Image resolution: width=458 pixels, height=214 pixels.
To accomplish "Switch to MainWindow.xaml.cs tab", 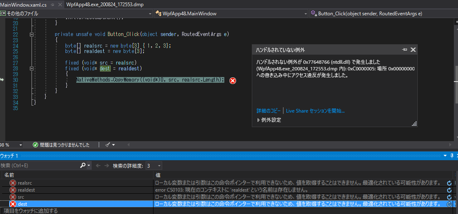I will (23, 5).
